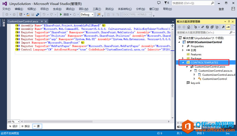Click Sync with Active Document icon
237x136 pixels.
click(203, 27)
